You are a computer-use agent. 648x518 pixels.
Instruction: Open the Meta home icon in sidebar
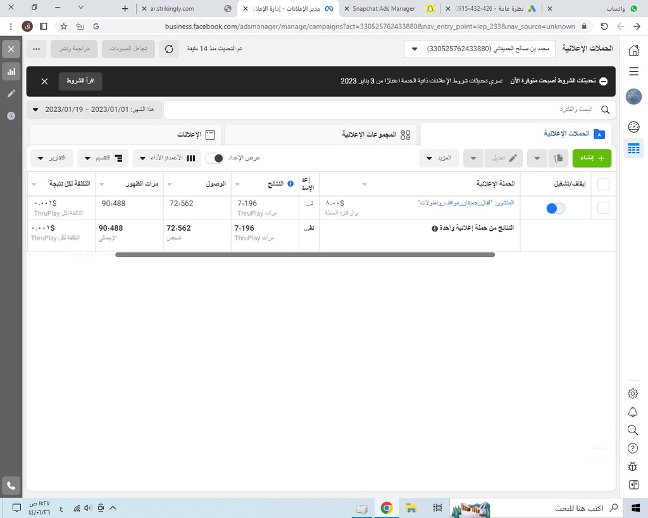633,50
